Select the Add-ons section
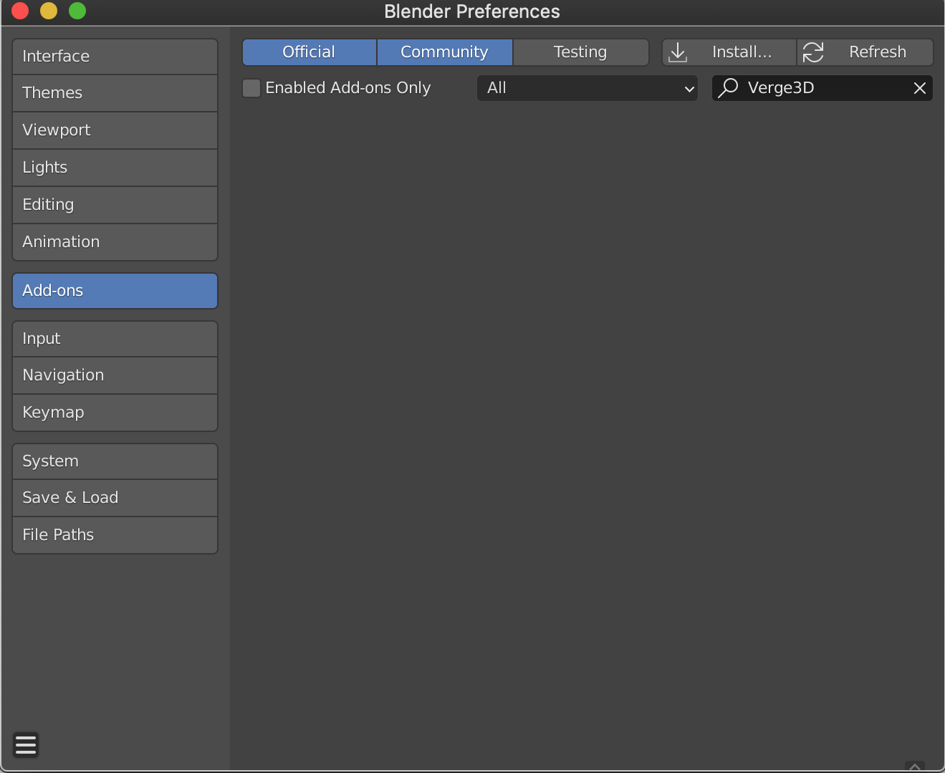 tap(115, 291)
